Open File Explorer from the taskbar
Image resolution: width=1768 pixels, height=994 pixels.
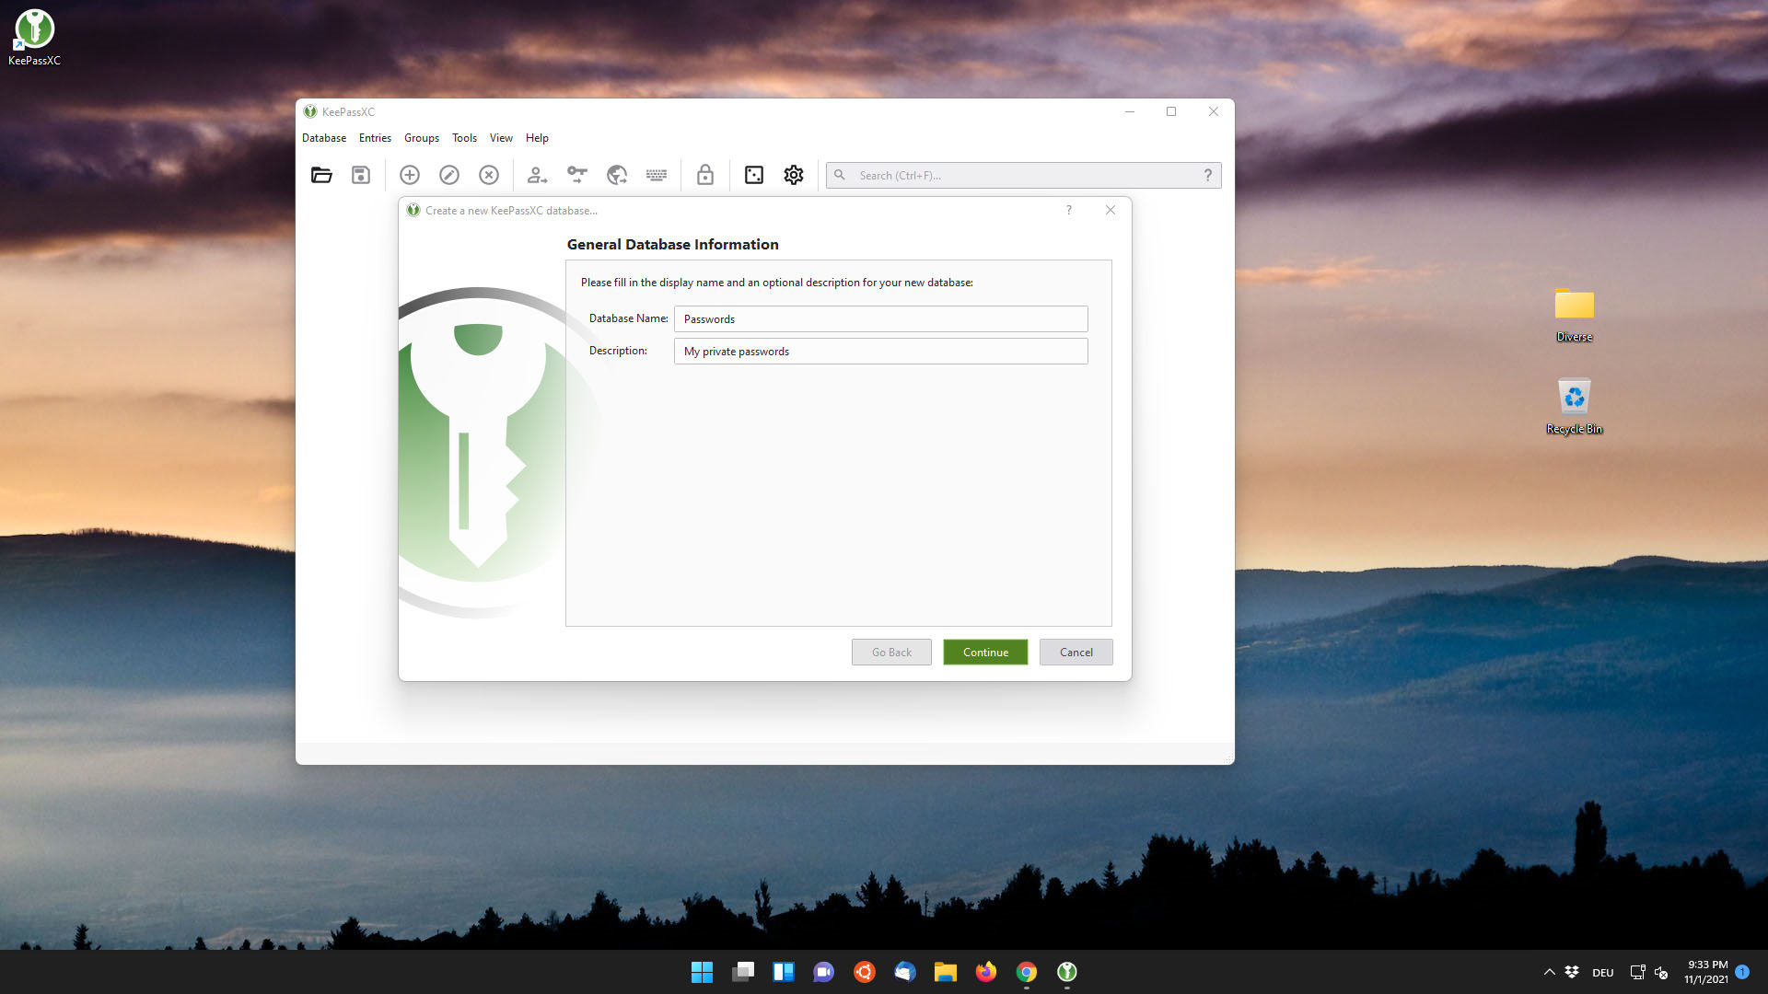(x=946, y=972)
